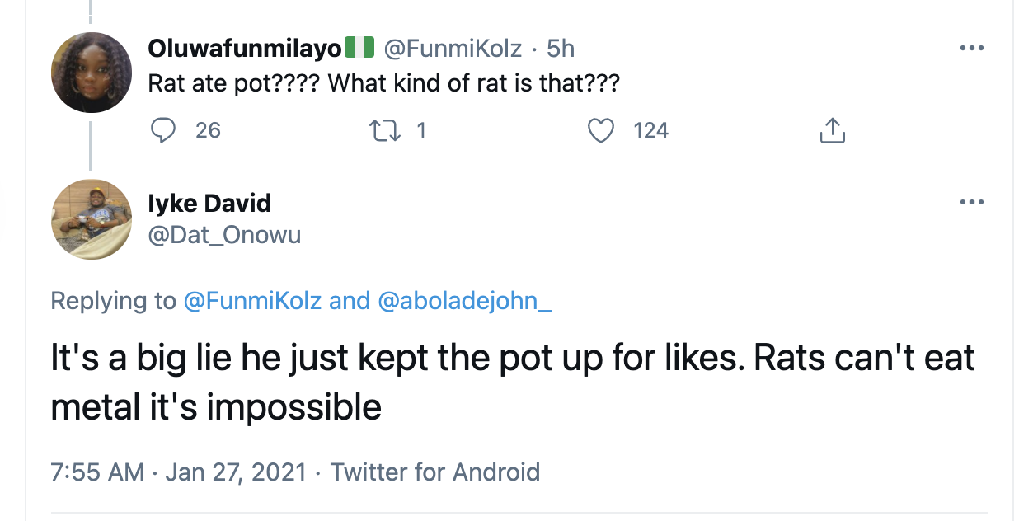The height and width of the screenshot is (521, 1019).
Task: Visit the grey @FunmiKolz handle beside Oluwafunmilayo
Action: [x=453, y=49]
